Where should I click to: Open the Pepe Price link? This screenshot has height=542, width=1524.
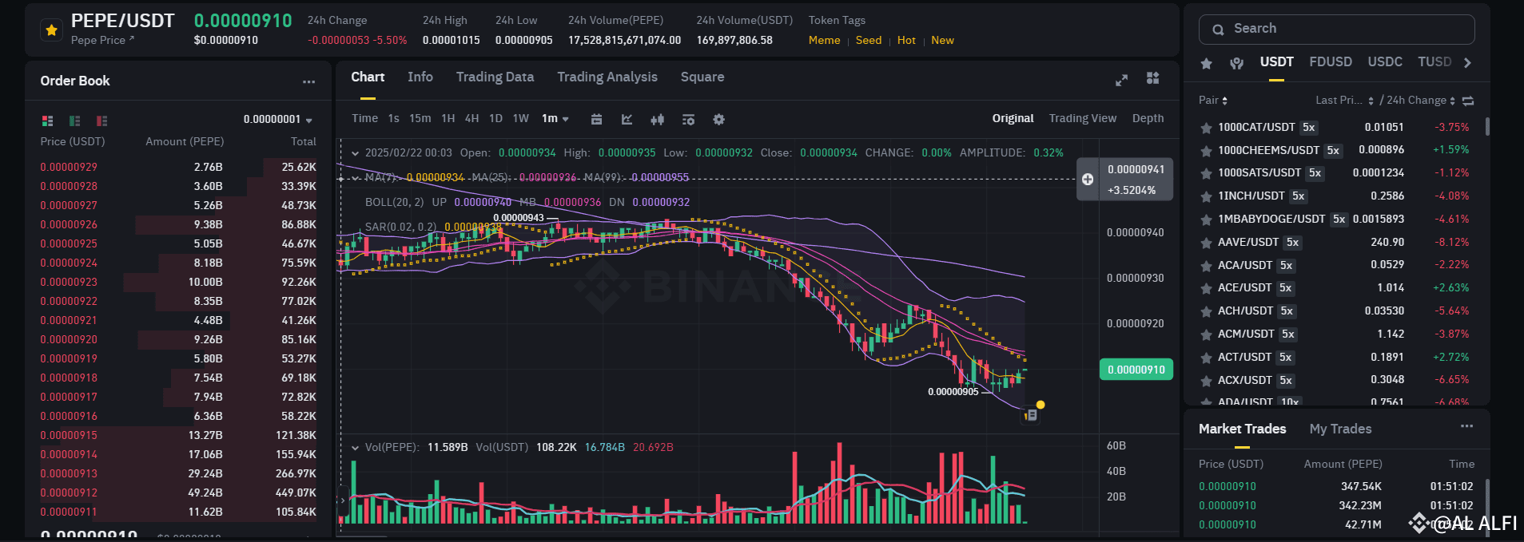(x=102, y=40)
